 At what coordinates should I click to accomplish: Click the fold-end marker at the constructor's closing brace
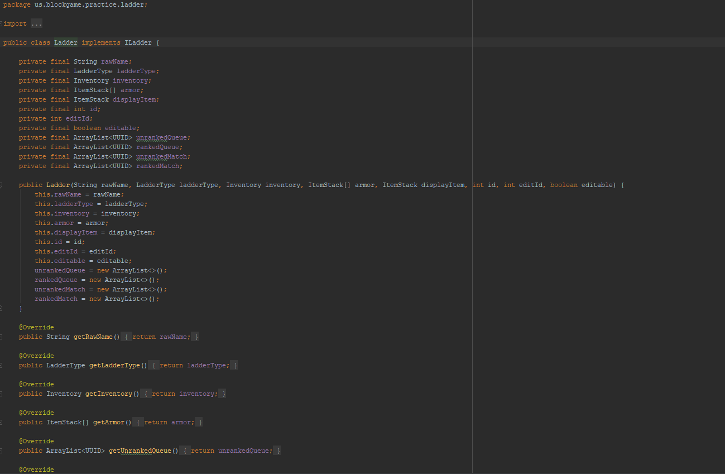coord(1,308)
